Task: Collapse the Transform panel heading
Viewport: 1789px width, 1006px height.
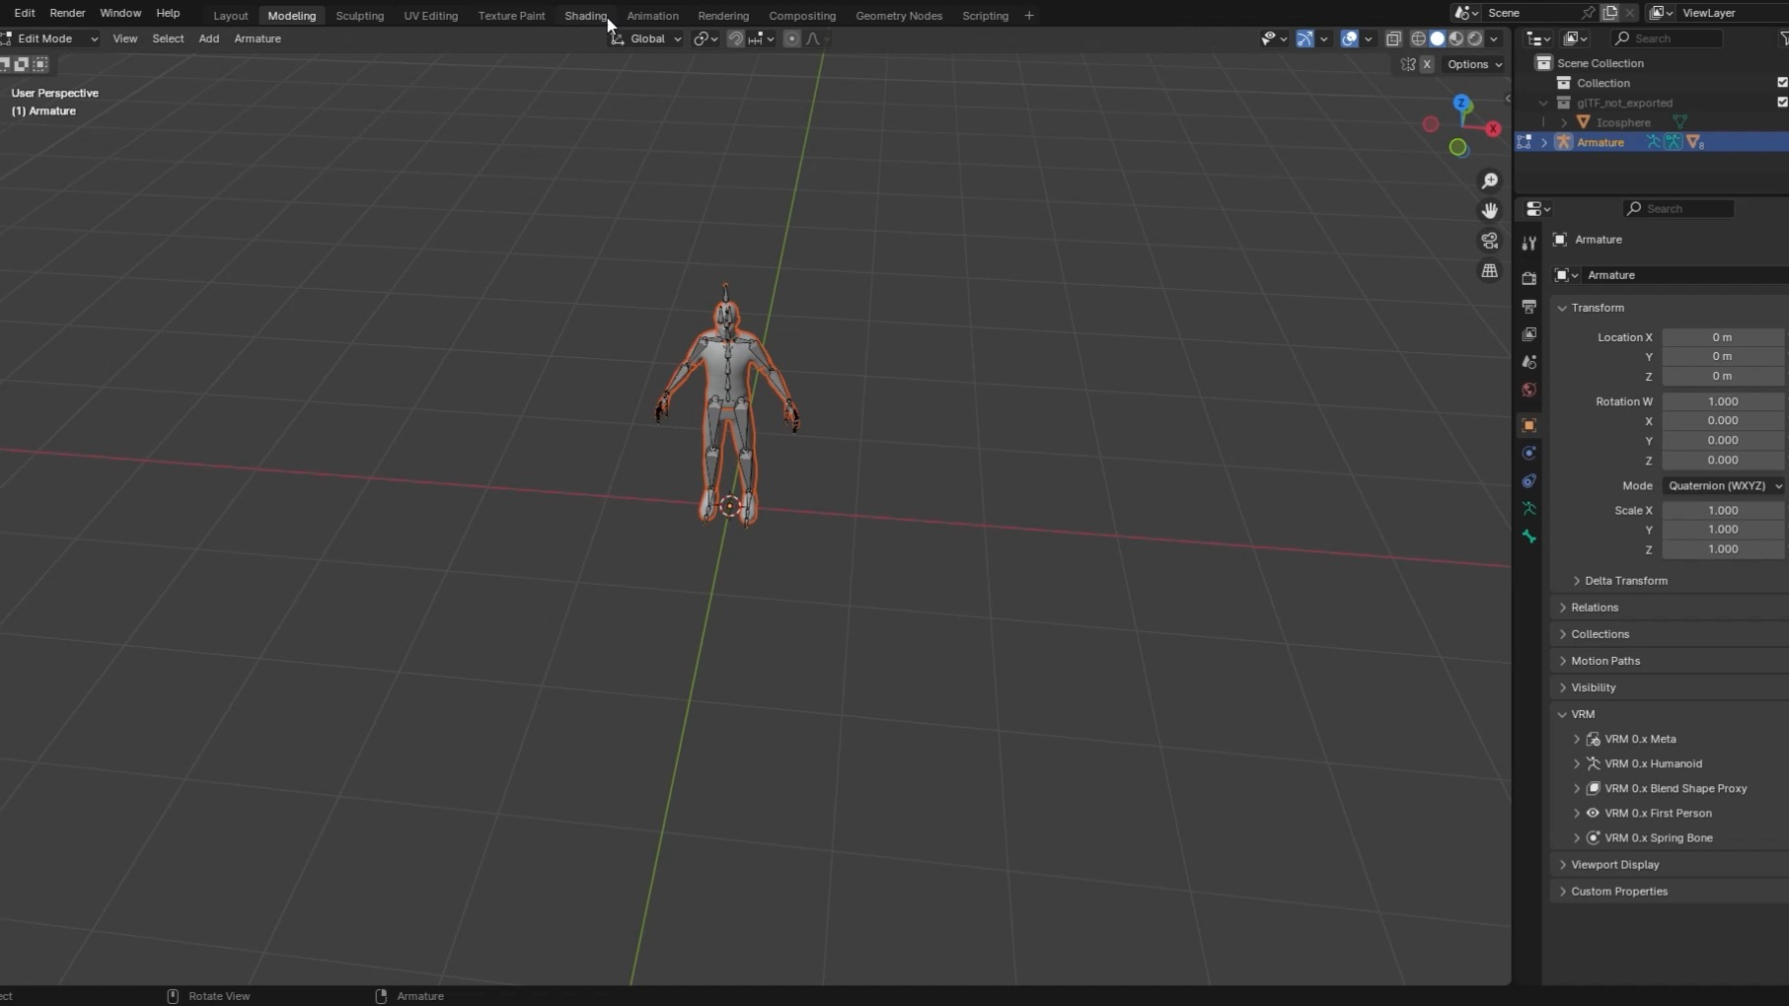Action: tap(1597, 308)
